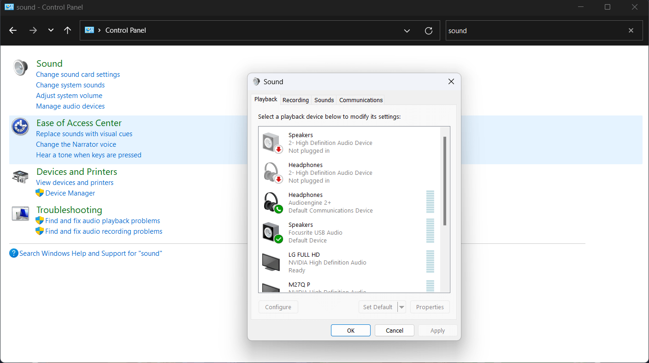
Task: Go up one level with up arrow
Action: 68,30
